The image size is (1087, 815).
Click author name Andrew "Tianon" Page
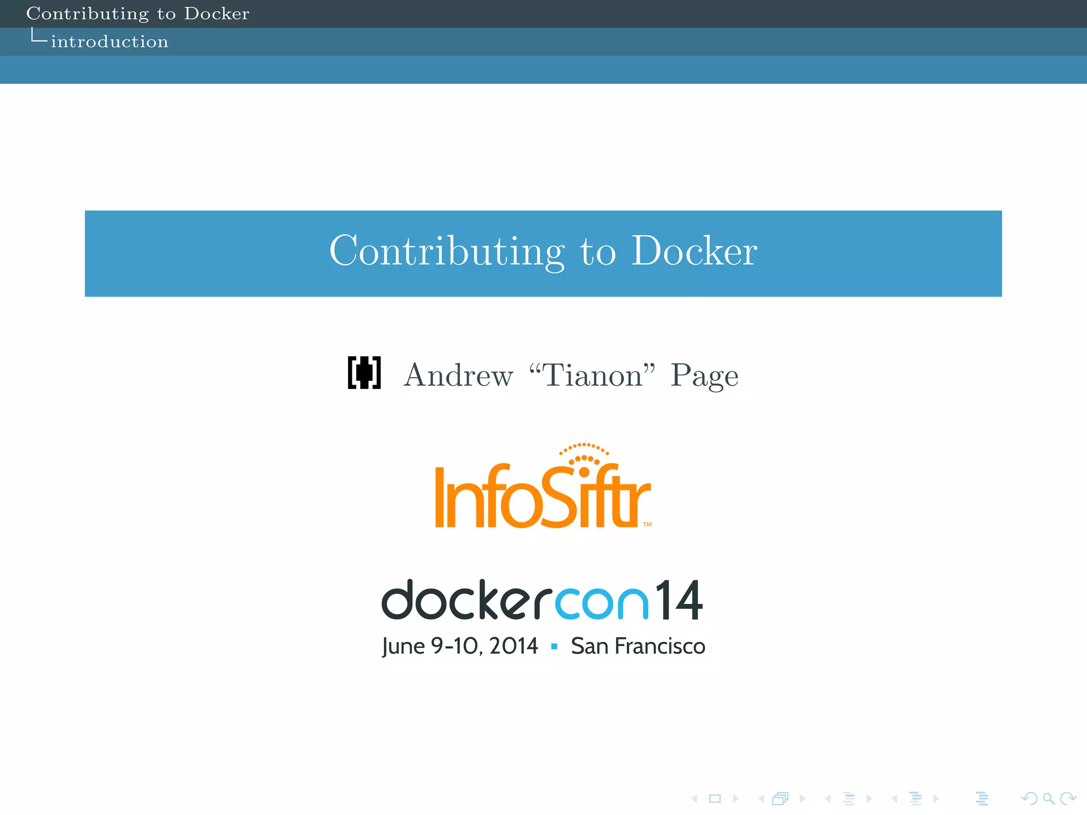pyautogui.click(x=571, y=375)
